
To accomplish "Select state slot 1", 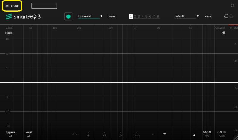I will (131, 17).
